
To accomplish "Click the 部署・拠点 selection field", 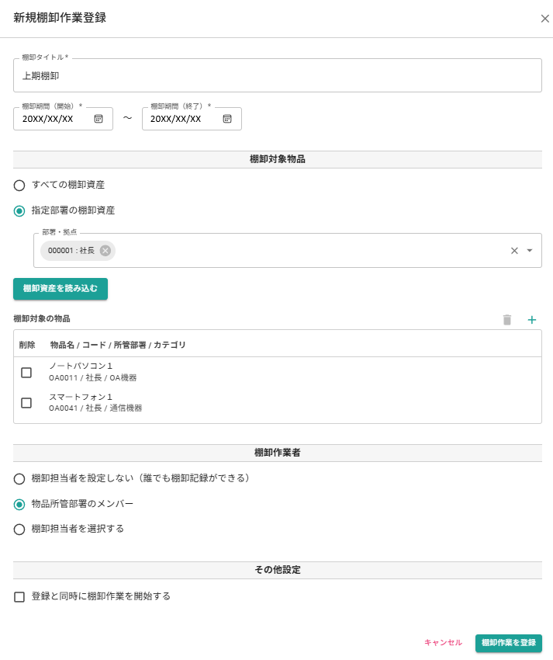I will coord(287,251).
